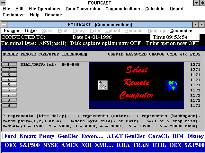Click Ticker in the Communications toolbar
This screenshot has width=205, height=153.
(31, 30)
